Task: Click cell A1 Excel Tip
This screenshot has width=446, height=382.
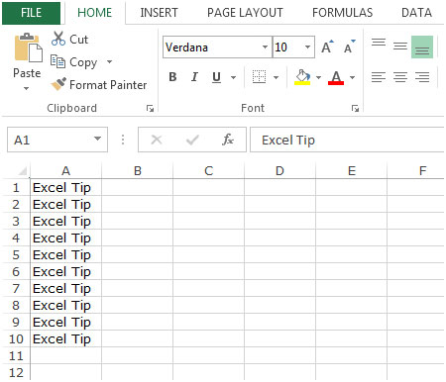Action: (65, 188)
